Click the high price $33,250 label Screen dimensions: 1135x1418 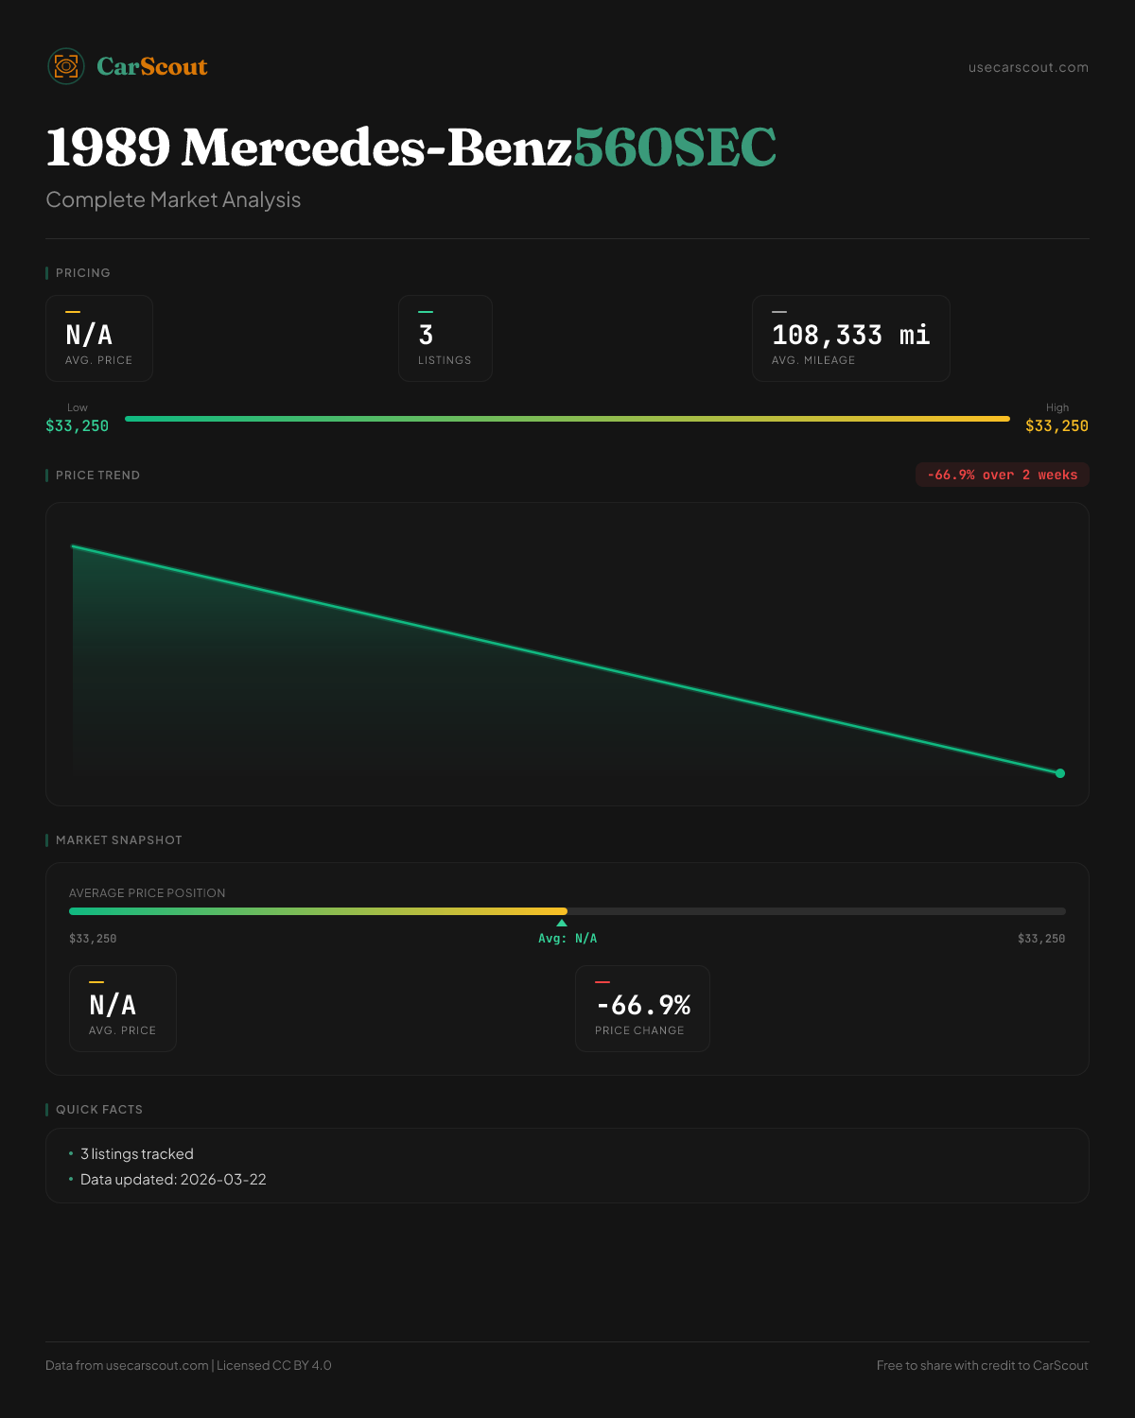point(1056,425)
